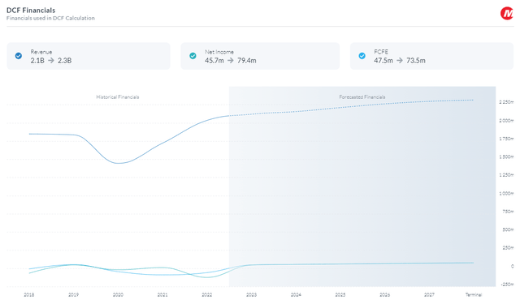Click the -250m y-axis label
Image resolution: width=520 pixels, height=304 pixels.
pos(507,285)
